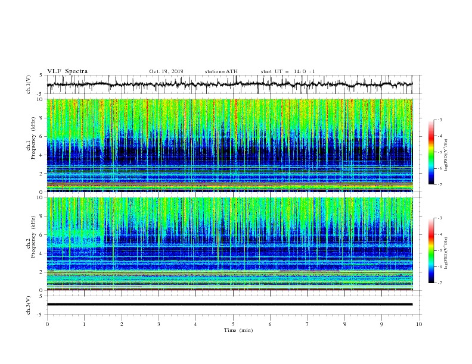Click the upper colorbar's log(PSD) label

coord(446,155)
